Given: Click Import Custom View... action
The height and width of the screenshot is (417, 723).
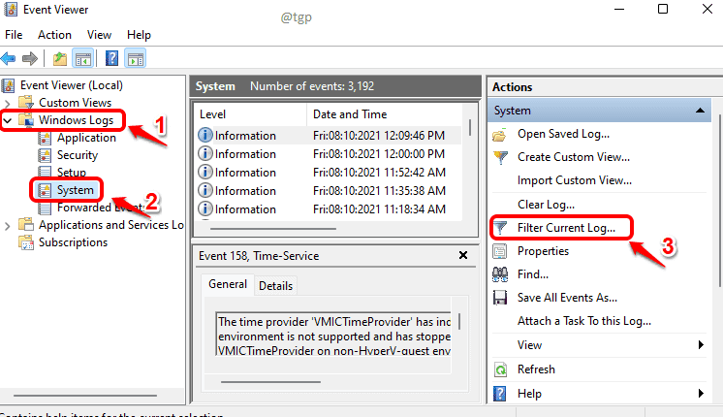Looking at the screenshot, I should (575, 180).
